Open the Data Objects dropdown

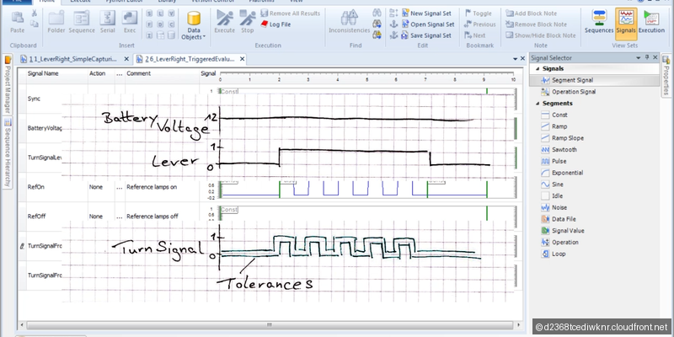click(194, 25)
